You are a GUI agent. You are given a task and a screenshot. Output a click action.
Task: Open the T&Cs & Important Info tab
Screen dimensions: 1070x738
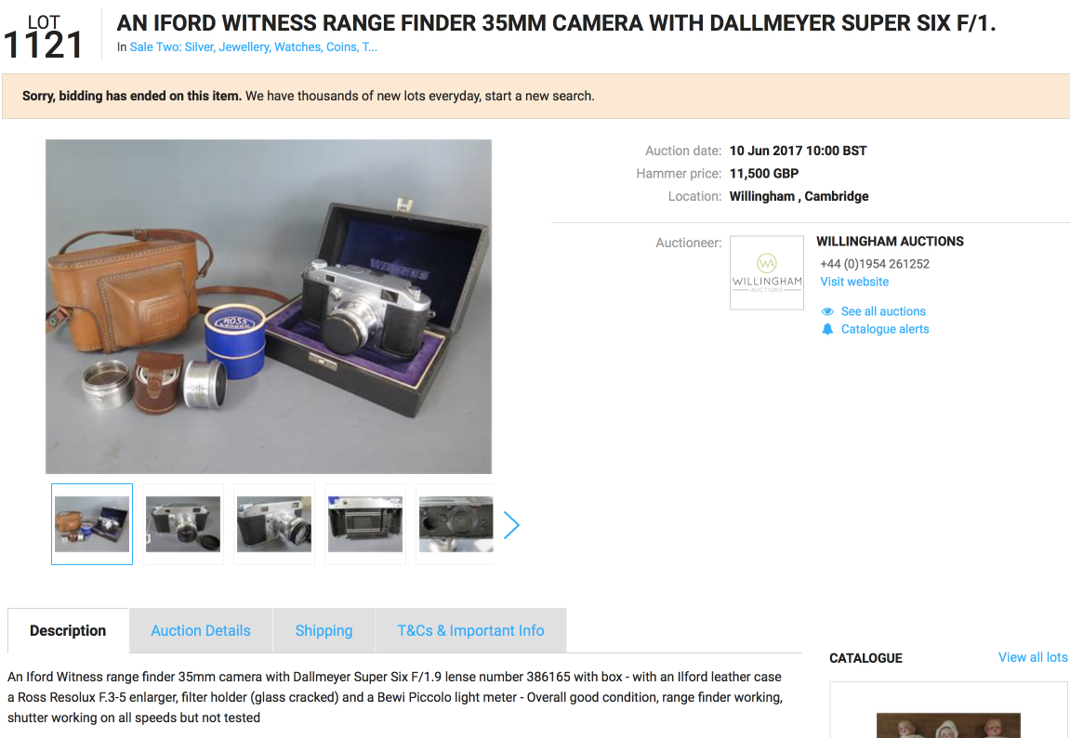(470, 631)
